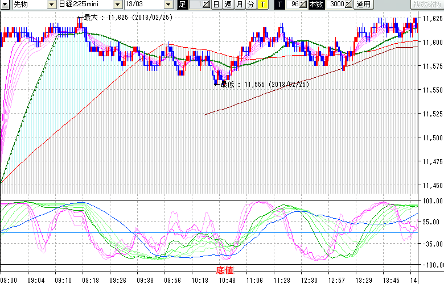The height and width of the screenshot is (284, 444).
Task: Click the T interval field showing 96
Action: (x=293, y=5)
